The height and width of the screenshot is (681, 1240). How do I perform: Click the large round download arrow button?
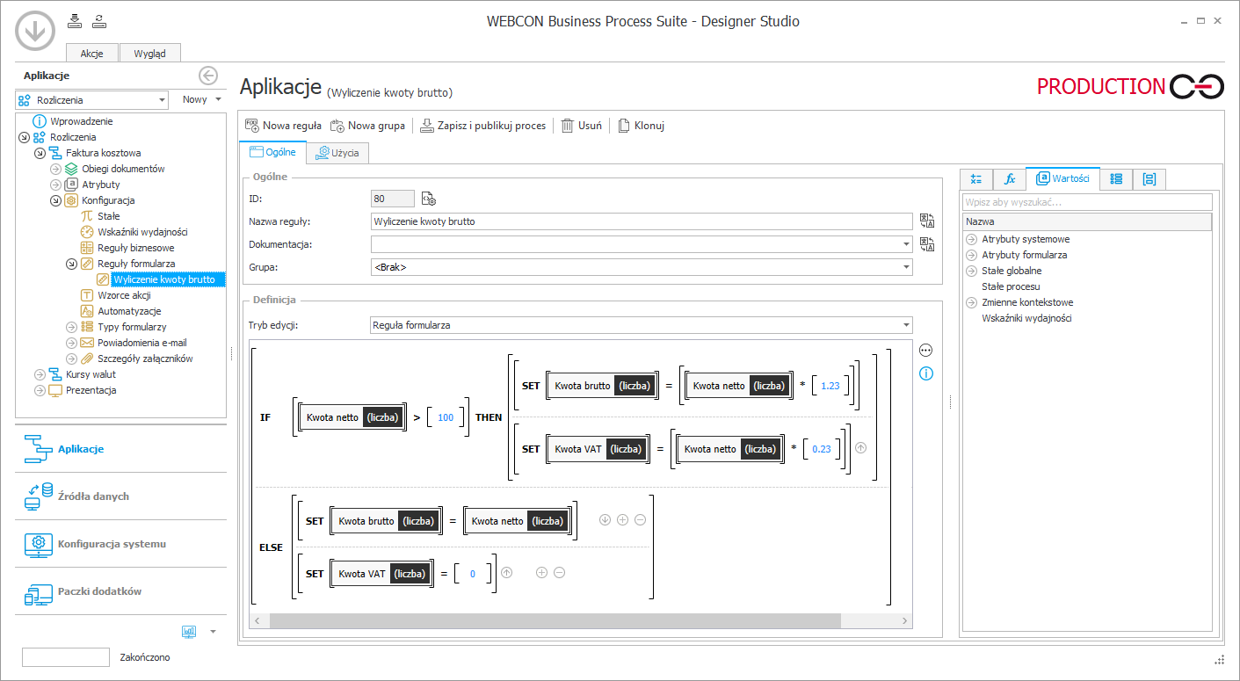pyautogui.click(x=35, y=32)
